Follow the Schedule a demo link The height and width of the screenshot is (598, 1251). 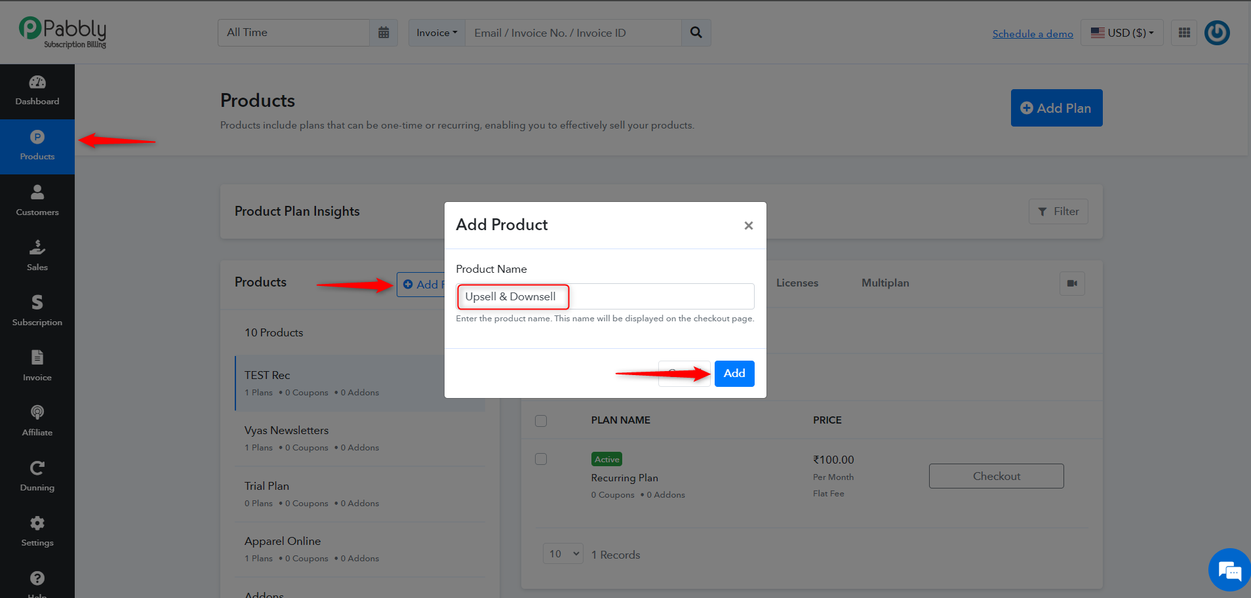tap(1033, 33)
